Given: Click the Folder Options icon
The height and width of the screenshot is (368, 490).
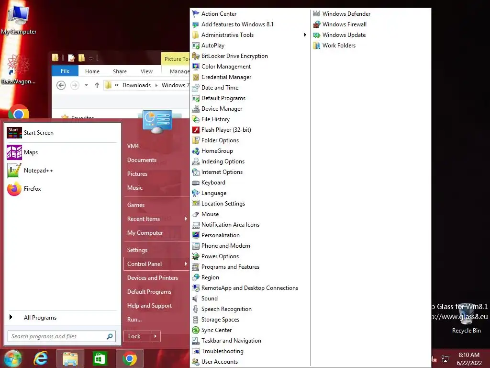Looking at the screenshot, I should pyautogui.click(x=196, y=140).
